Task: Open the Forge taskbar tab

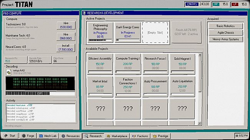Action: coord(28,136)
